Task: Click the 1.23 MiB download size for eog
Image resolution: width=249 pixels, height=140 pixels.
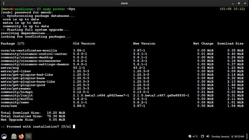Action: click(235, 68)
